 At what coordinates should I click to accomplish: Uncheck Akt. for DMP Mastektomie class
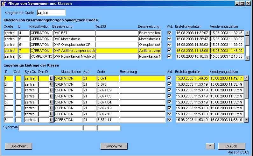click(x=169, y=39)
